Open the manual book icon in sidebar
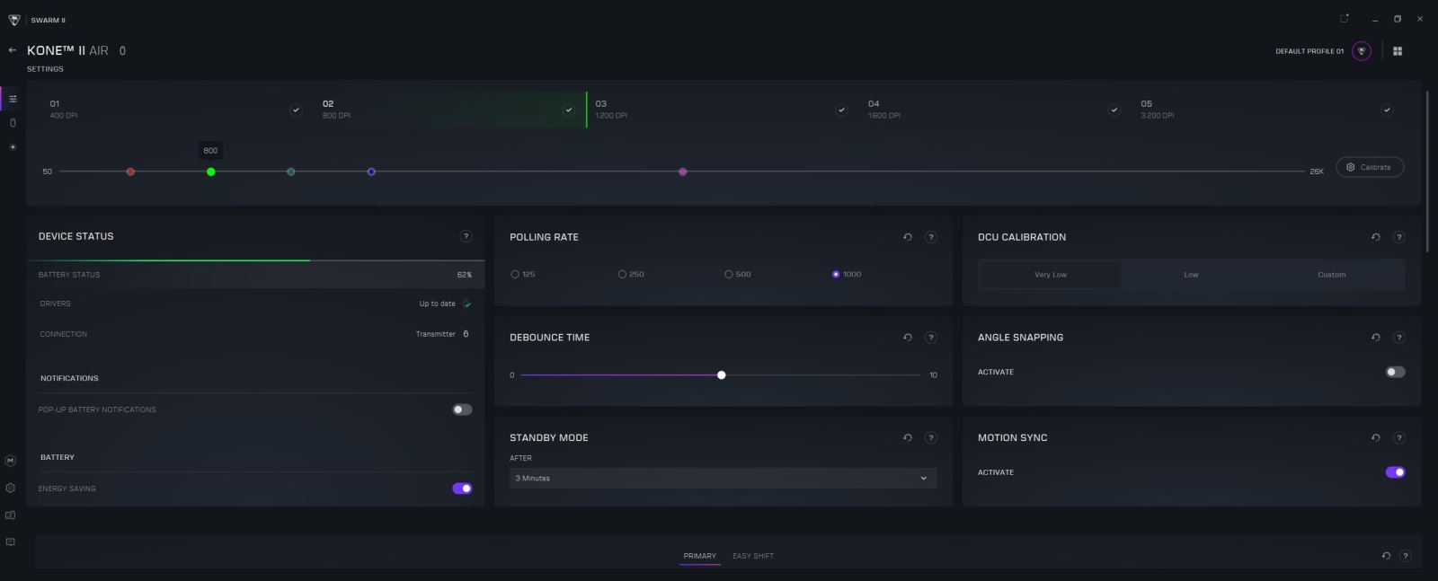The width and height of the screenshot is (1438, 581). [11, 515]
